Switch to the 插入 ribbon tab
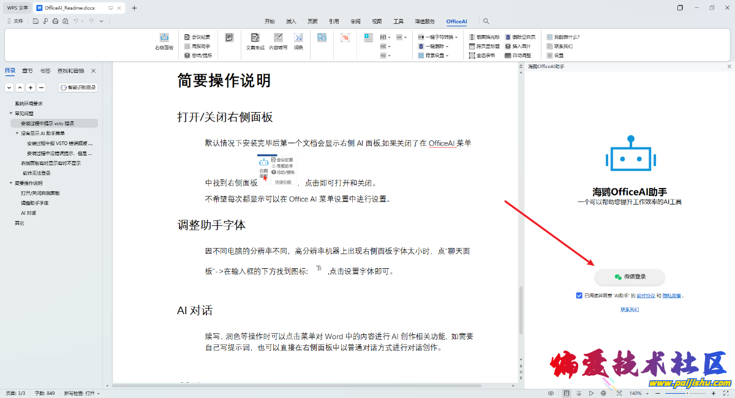735x398 pixels. point(291,21)
